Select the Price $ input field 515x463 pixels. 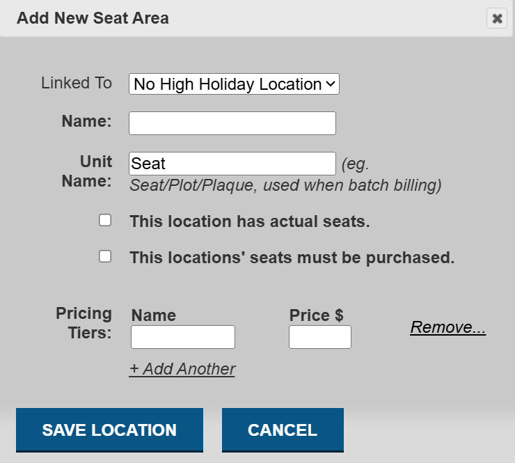(x=320, y=337)
